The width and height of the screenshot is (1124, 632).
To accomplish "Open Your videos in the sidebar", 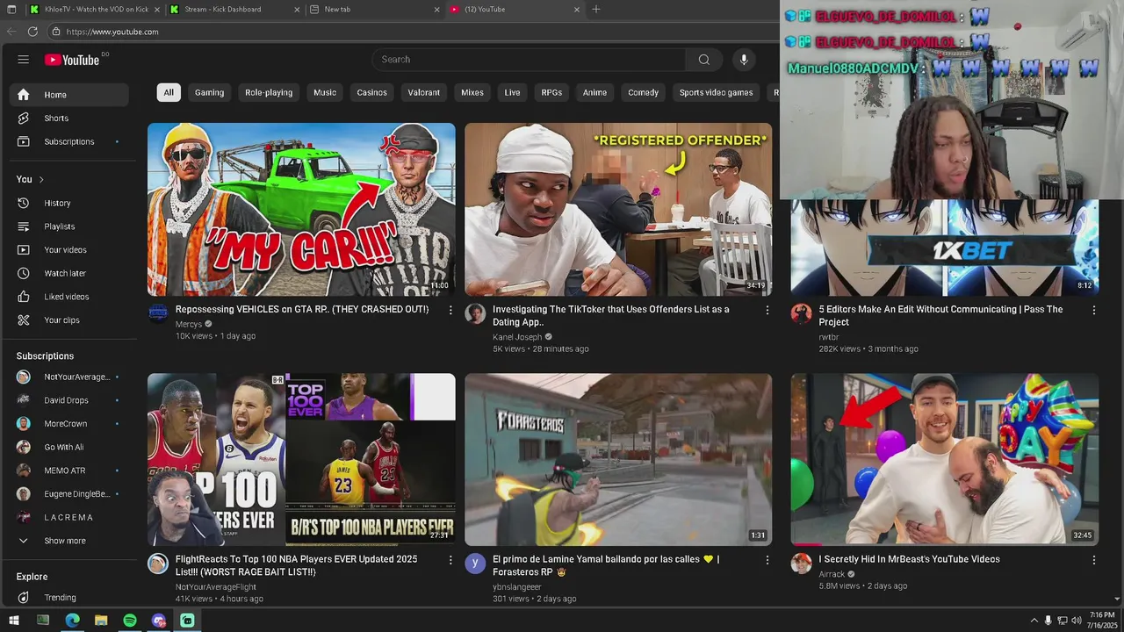I will click(69, 250).
